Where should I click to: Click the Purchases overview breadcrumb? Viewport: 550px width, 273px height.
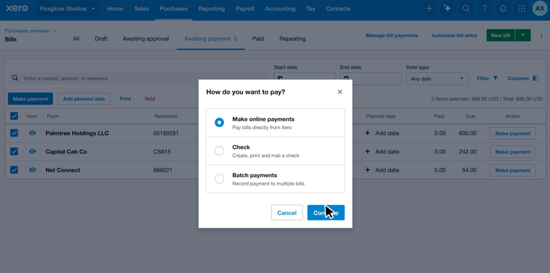click(27, 31)
